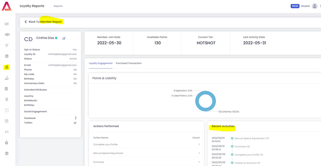Switch to the Purchase/Transaction tab
The image size is (321, 166).
pyautogui.click(x=129, y=63)
